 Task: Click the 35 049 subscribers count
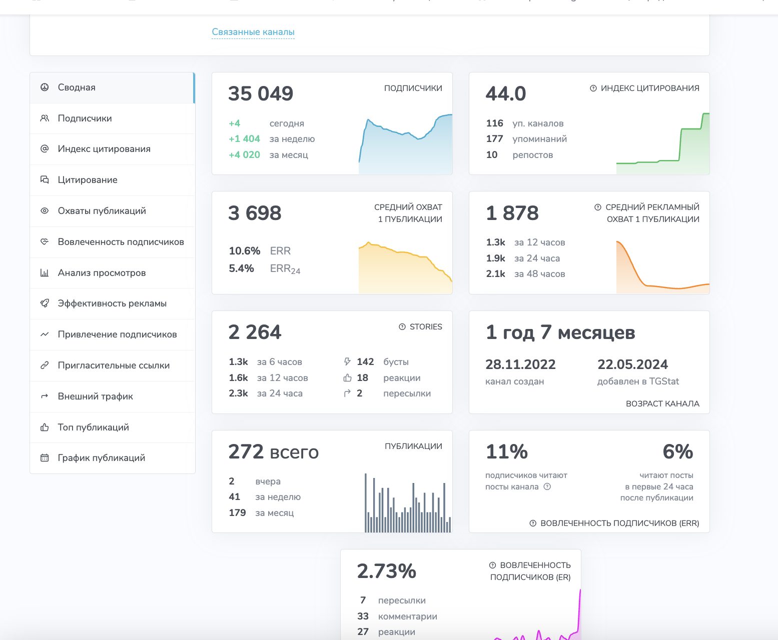pos(261,93)
